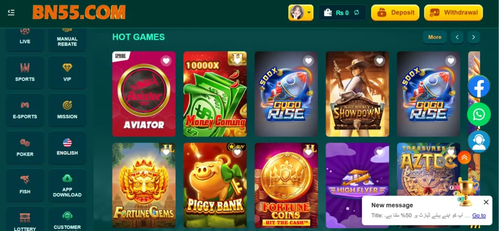Open the Mission target section

pyautogui.click(x=67, y=110)
